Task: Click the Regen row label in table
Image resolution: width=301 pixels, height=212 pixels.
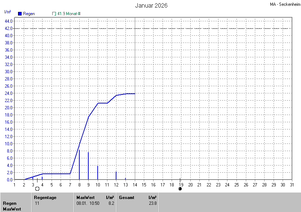Action: click(x=10, y=203)
